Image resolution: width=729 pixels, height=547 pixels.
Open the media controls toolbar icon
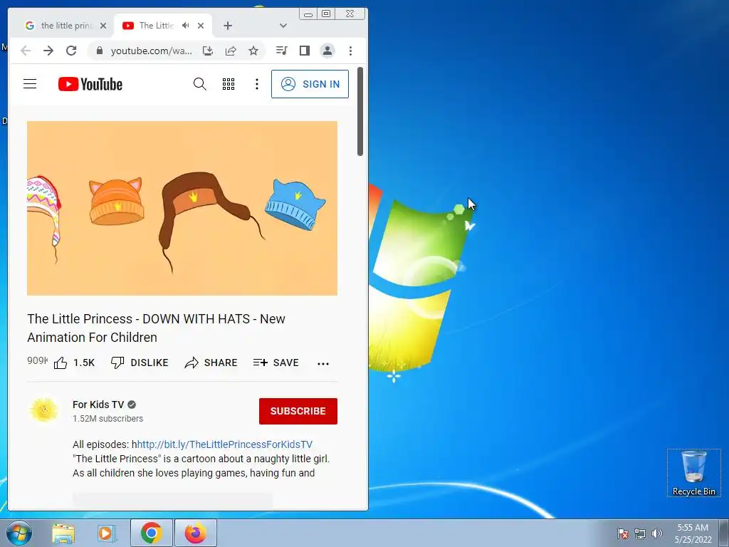pos(282,51)
